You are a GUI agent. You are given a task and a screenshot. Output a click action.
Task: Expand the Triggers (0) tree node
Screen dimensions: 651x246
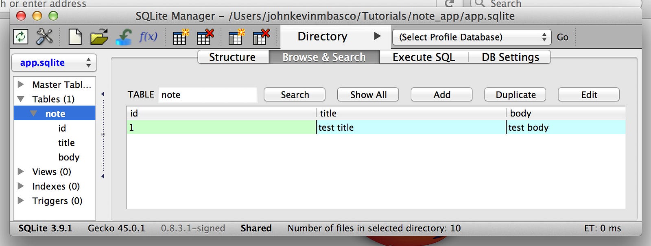tap(21, 201)
